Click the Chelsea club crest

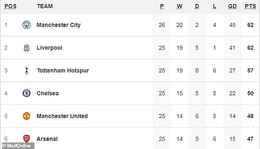(x=27, y=93)
